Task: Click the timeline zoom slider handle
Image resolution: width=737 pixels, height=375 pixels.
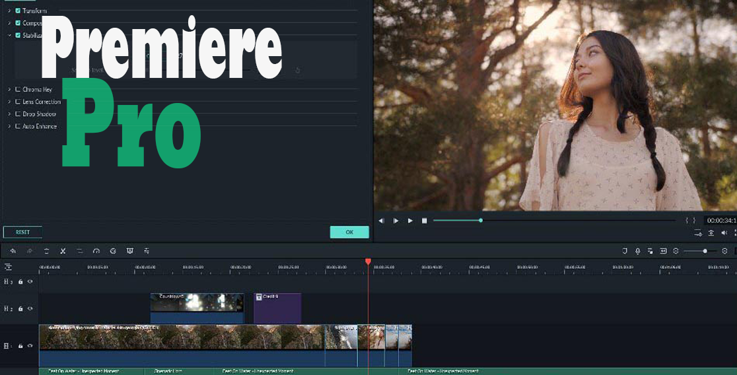Action: click(x=705, y=252)
